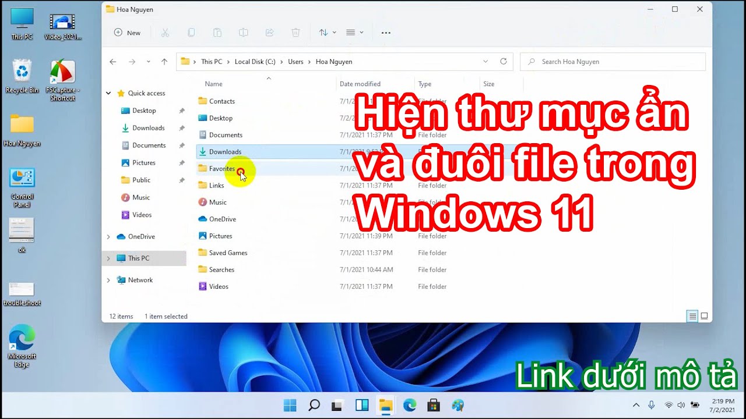Screen dimensions: 746x419
Task: Select Documents in Quick access sidebar
Action: click(149, 145)
